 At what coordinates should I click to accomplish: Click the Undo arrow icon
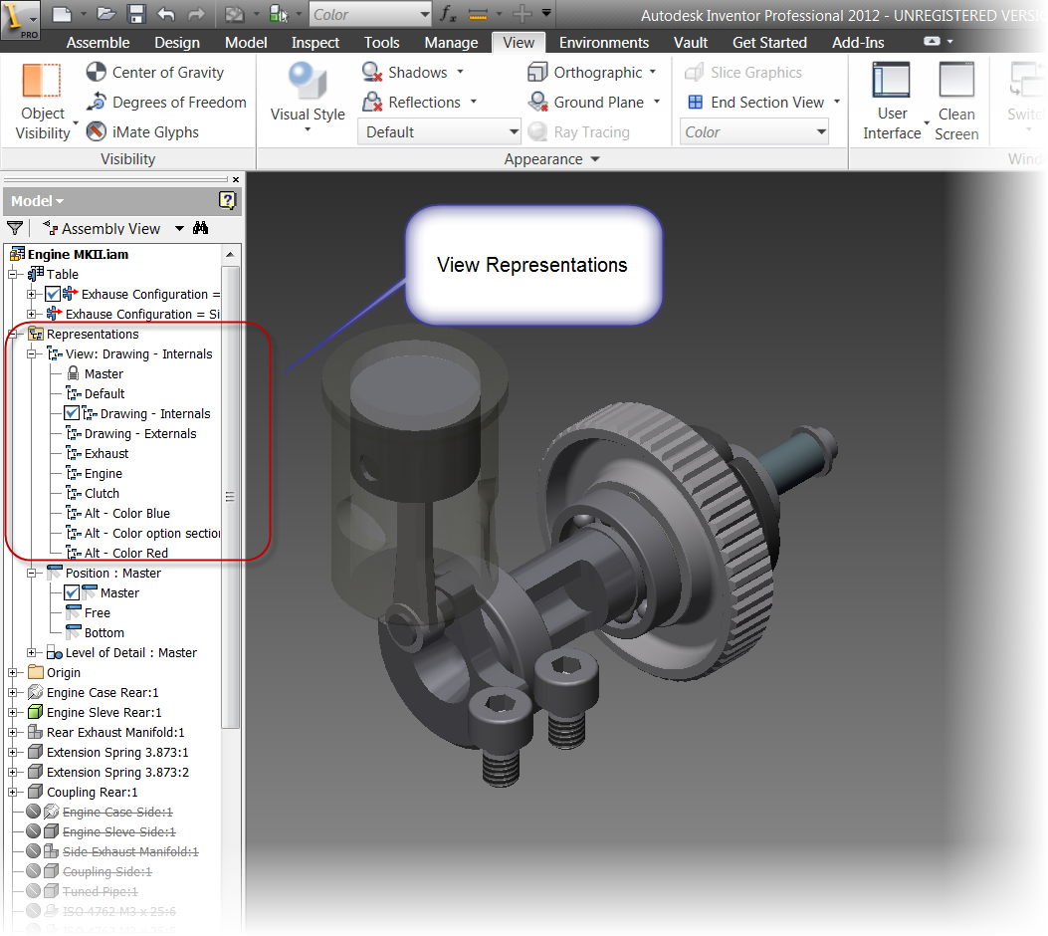(x=166, y=14)
